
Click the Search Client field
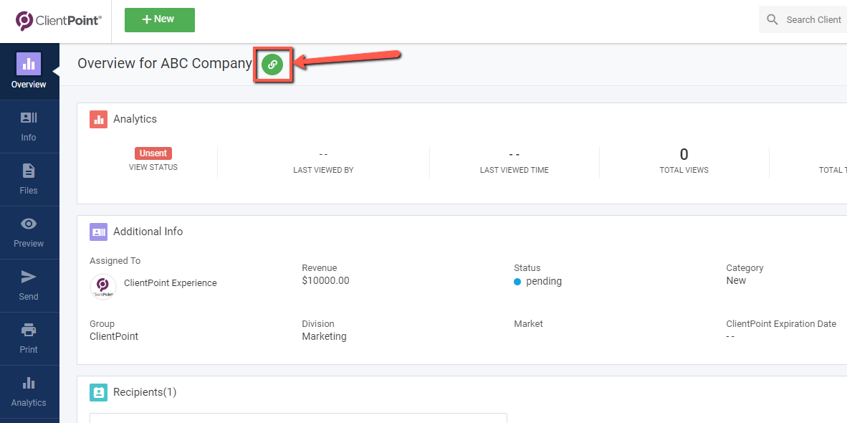803,19
